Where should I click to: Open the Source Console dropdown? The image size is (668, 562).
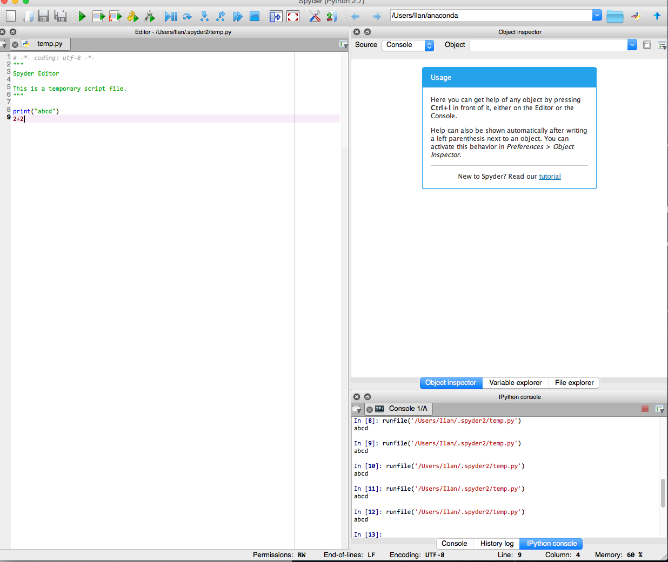click(408, 45)
